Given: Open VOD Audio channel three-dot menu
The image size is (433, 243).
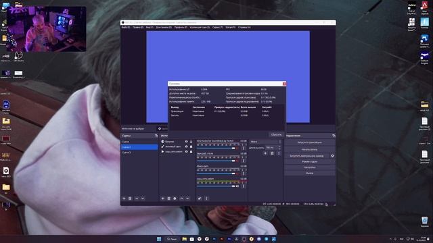Looking at the screenshot, I should [244, 148].
